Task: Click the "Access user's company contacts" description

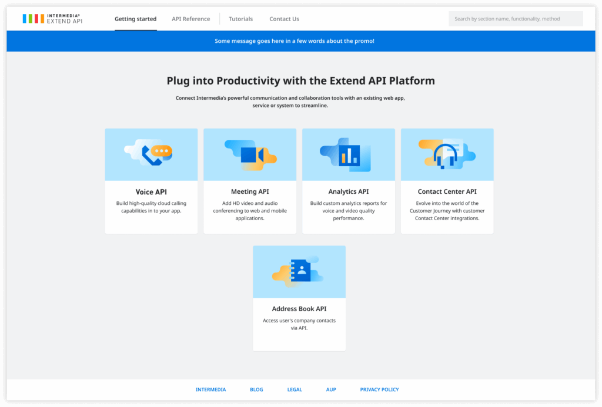Action: click(x=299, y=324)
